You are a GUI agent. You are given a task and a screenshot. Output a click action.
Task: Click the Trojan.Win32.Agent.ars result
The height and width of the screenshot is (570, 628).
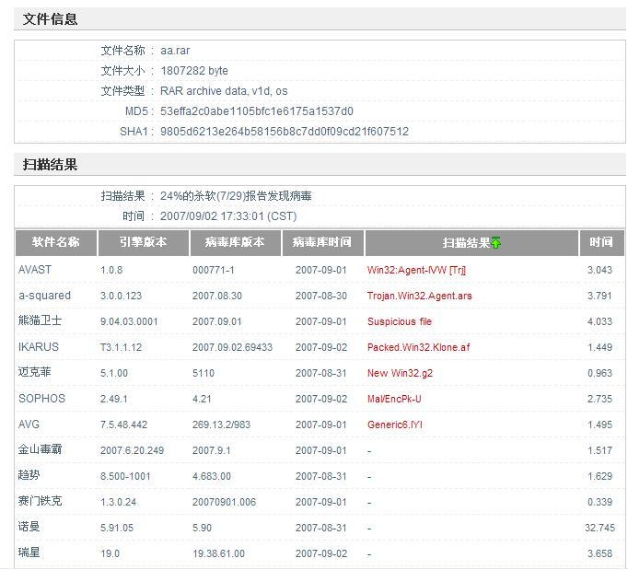[x=420, y=296]
